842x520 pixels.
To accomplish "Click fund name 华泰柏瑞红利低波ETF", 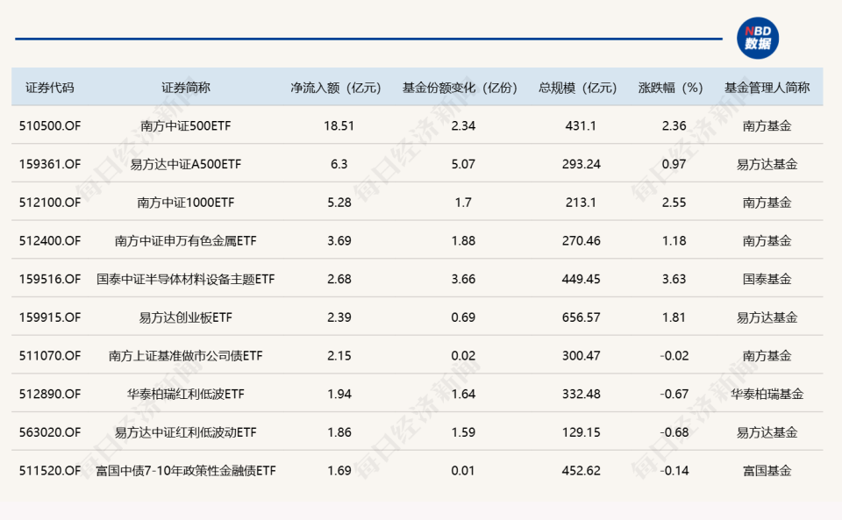I will [186, 394].
